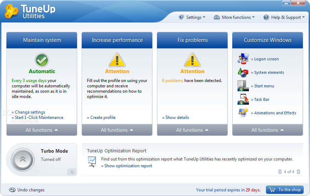310x196 pixels.
Task: Select the Increase performance header
Action: 117,40
